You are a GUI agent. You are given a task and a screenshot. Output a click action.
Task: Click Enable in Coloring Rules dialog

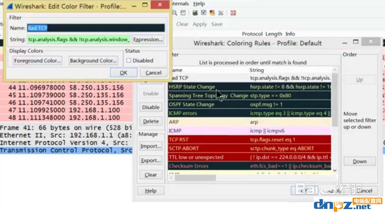pos(151,94)
